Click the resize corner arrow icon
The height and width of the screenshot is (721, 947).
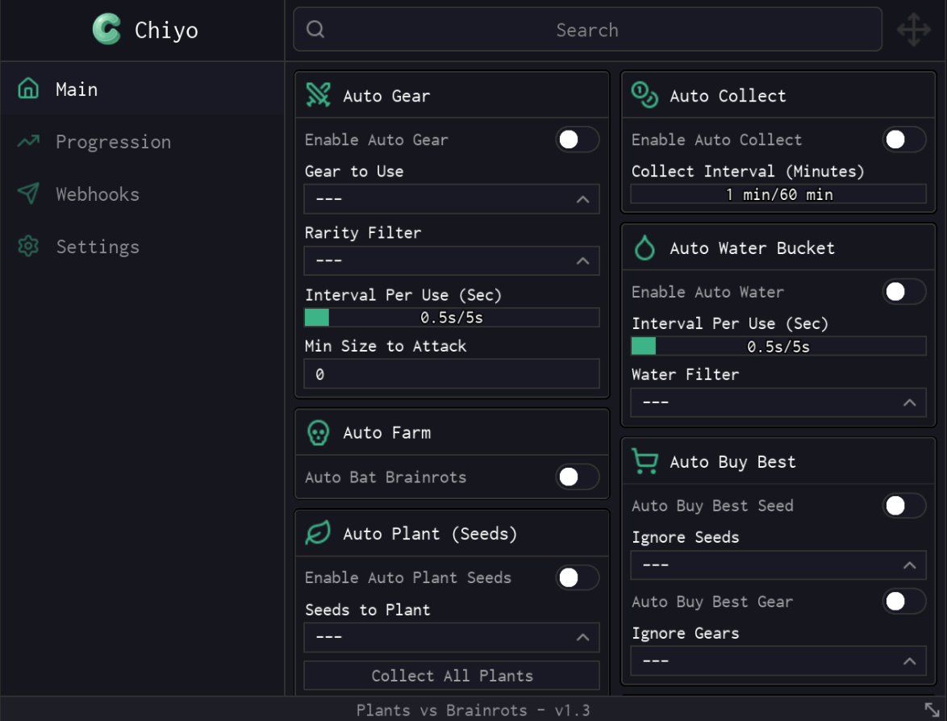[932, 710]
